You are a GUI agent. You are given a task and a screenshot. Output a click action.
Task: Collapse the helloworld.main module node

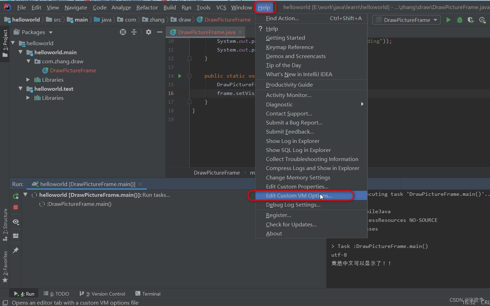point(20,52)
